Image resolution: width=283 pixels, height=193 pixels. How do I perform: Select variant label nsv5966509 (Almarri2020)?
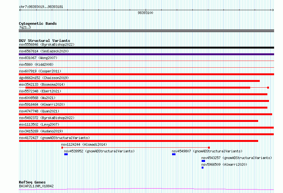click(x=224, y=164)
